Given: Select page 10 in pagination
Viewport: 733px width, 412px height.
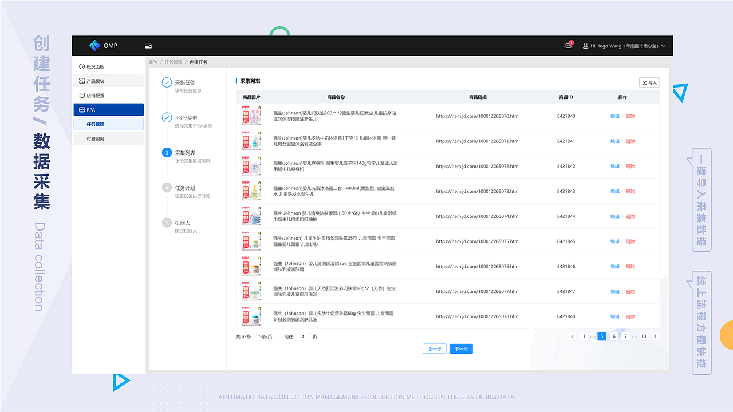Looking at the screenshot, I should click(644, 336).
